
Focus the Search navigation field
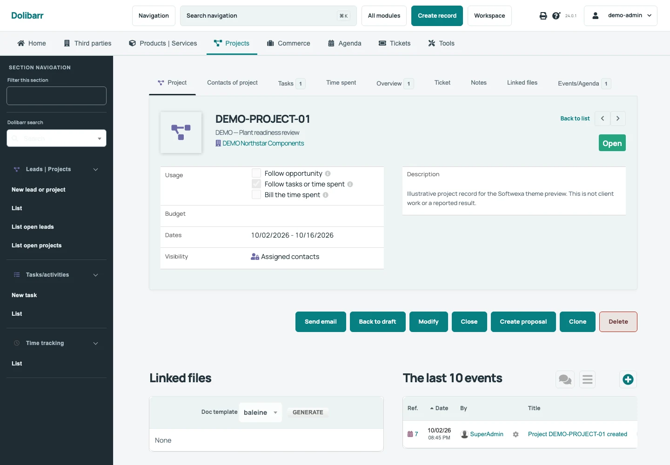click(268, 16)
